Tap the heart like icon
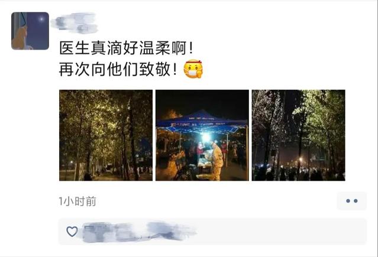This screenshot has height=257, width=378. (x=72, y=232)
